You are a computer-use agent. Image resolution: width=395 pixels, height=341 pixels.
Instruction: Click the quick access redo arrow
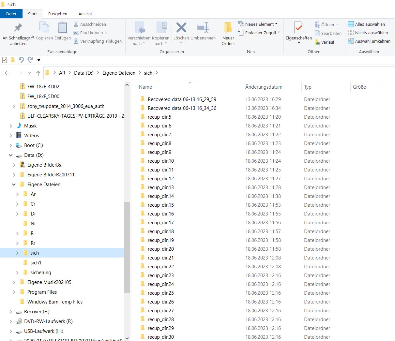tap(30, 60)
